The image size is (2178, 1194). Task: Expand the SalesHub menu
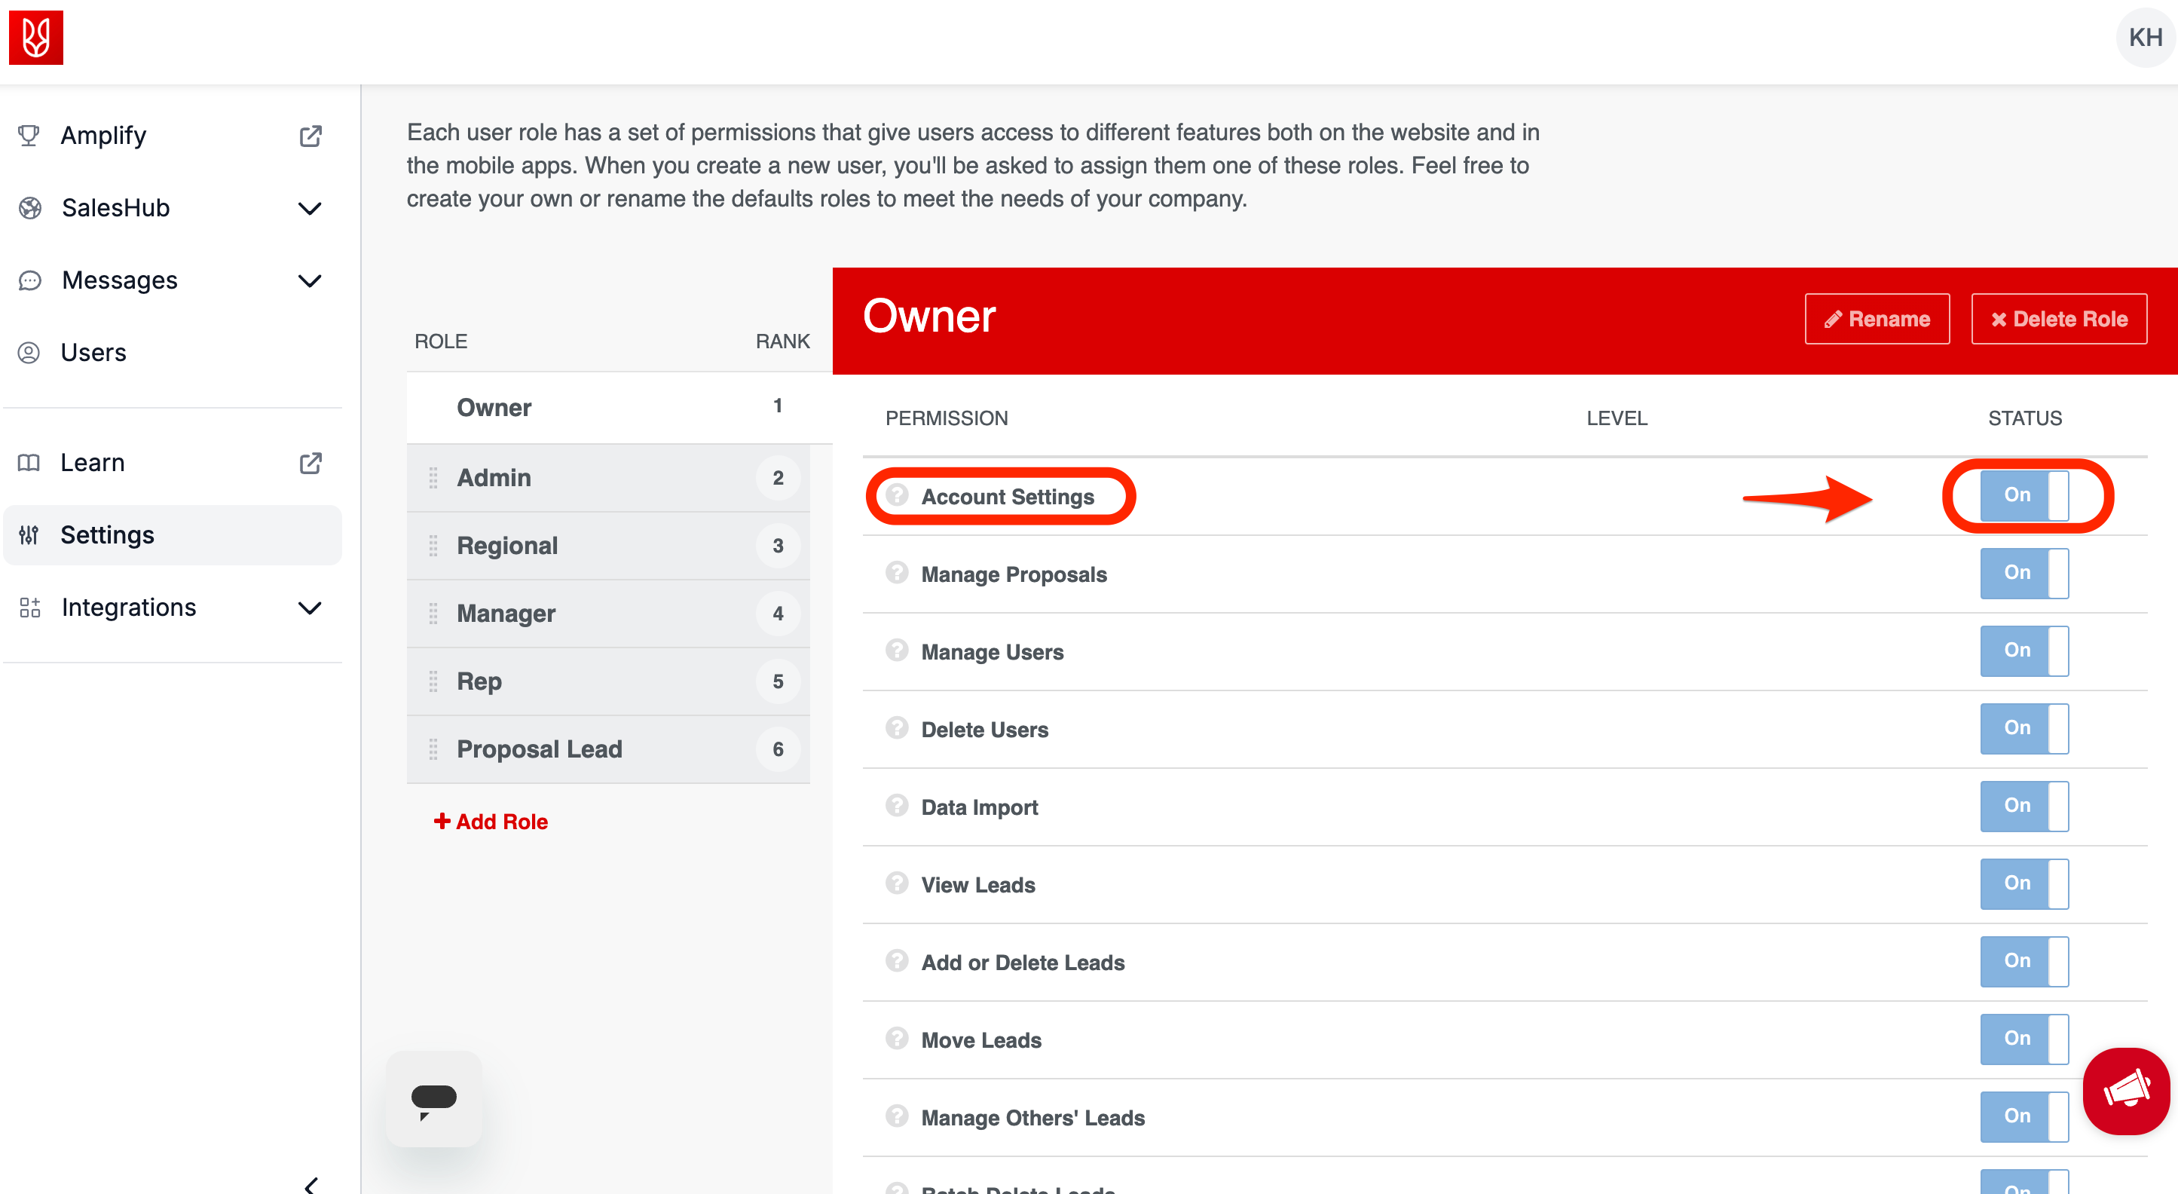tap(310, 208)
